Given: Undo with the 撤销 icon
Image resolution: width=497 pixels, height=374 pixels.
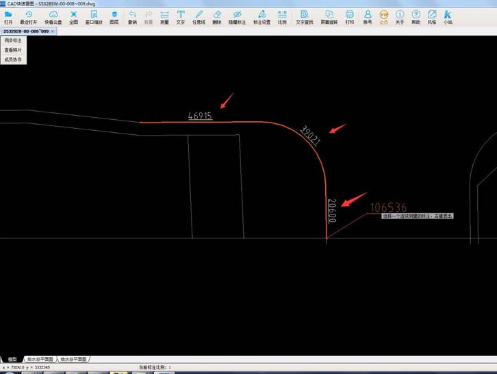Looking at the screenshot, I should 133,17.
